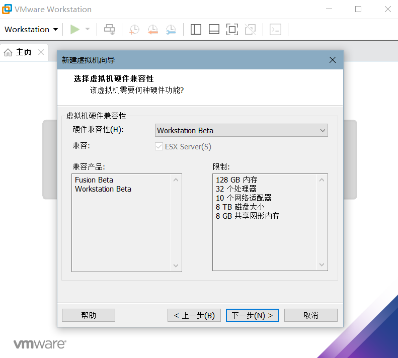Close the 新建虚拟机向导 dialog
This screenshot has height=358, width=398.
[x=332, y=60]
